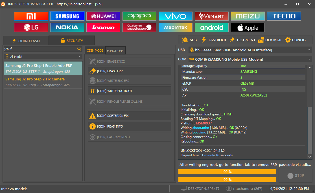Switch to the ODIN FLASH tab
The width and height of the screenshot is (315, 193).
pyautogui.click(x=26, y=41)
